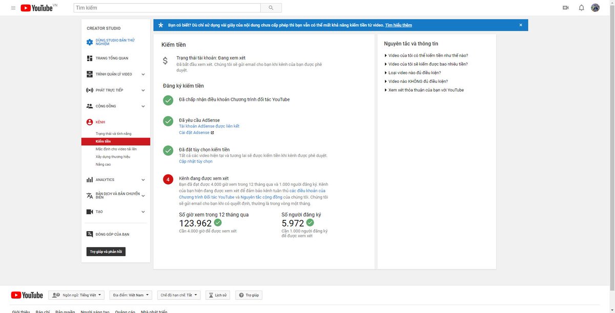This screenshot has height=313, width=615.
Task: Select Kiếm tiền menu item
Action: click(116, 141)
